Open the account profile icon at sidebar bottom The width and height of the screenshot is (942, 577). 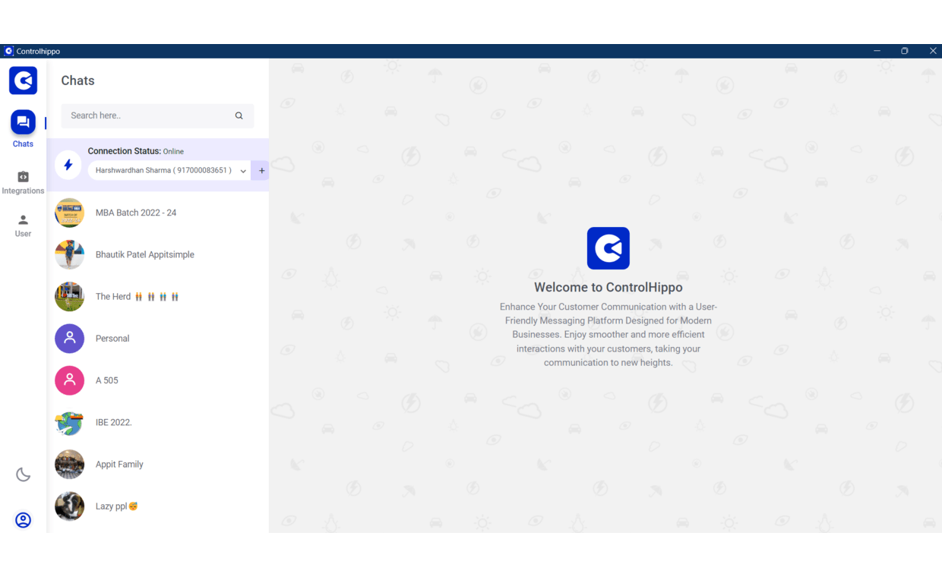pos(24,520)
